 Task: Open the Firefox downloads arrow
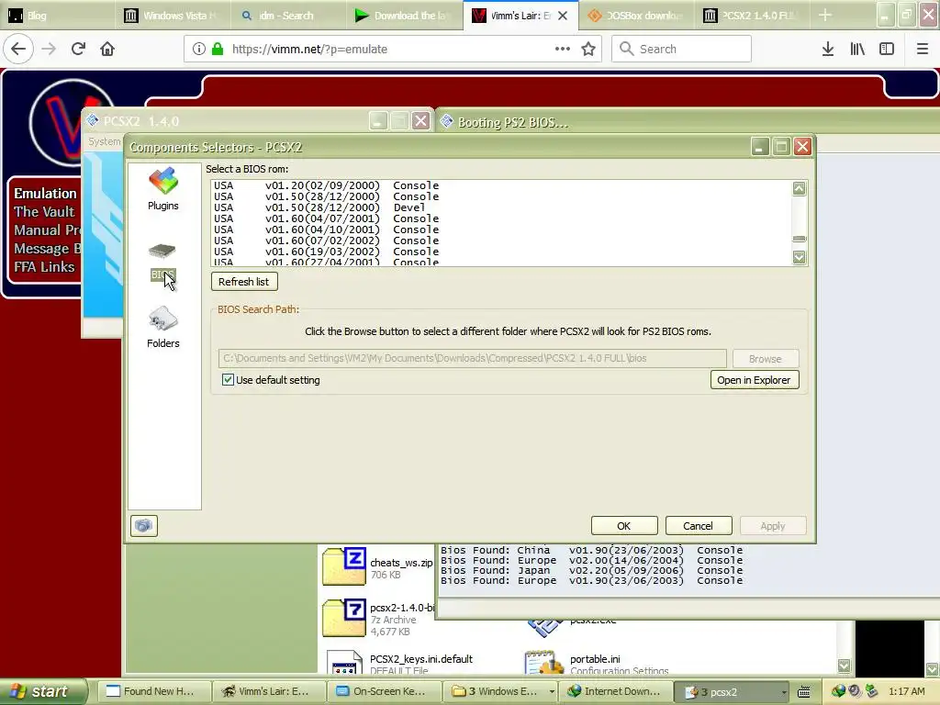tap(828, 49)
